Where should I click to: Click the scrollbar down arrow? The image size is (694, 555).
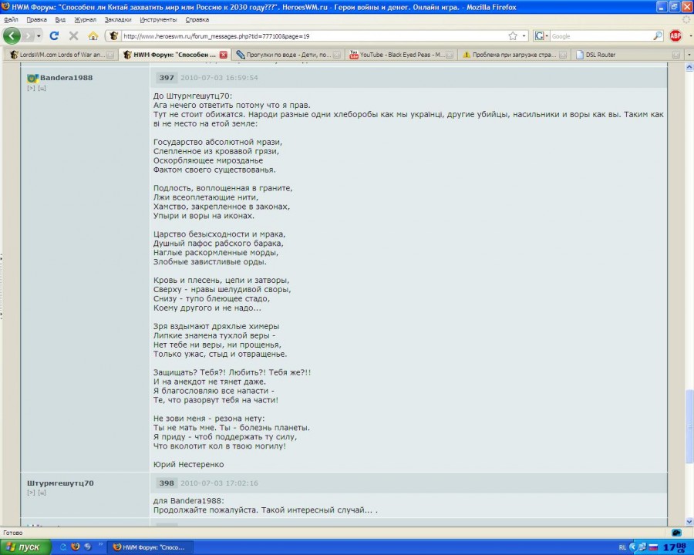[x=689, y=521]
